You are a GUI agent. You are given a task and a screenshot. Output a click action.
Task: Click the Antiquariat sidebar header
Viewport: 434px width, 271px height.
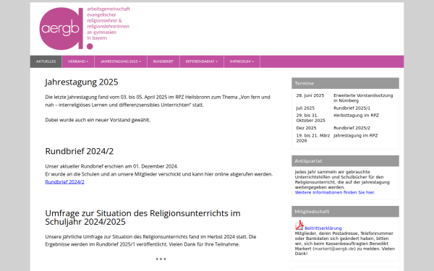[345, 161]
